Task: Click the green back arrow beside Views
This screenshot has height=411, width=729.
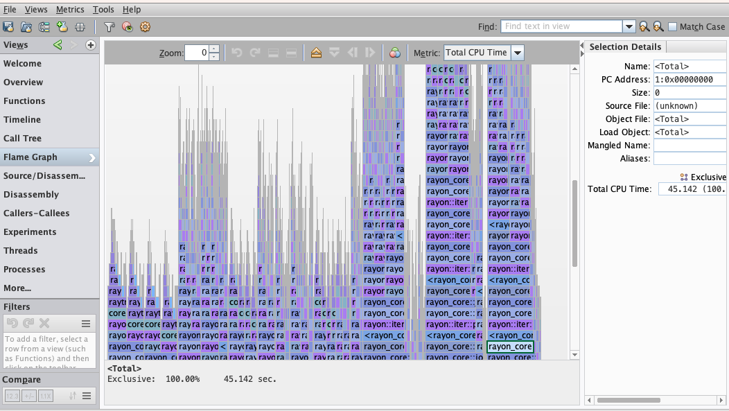Action: [58, 45]
